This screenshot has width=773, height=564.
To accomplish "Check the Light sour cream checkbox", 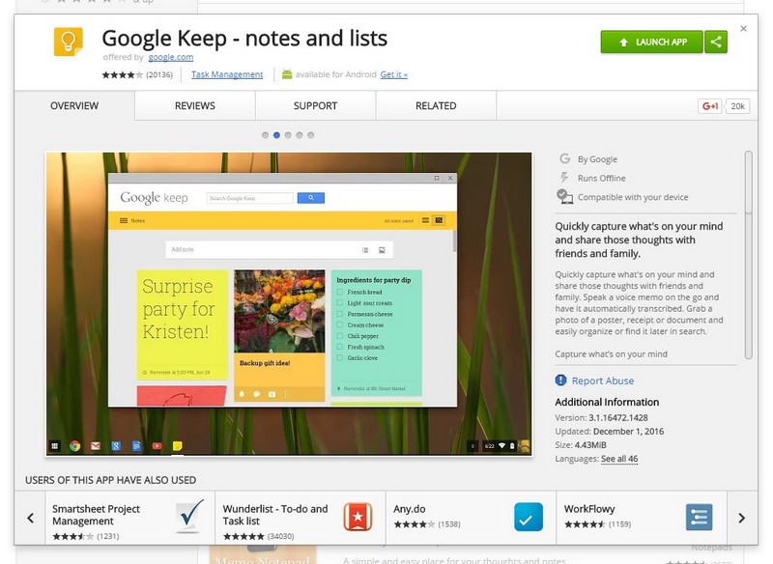I will 340,303.
